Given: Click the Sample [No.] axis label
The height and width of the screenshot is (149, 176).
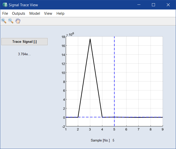Looking at the screenshot, I should [x=100, y=140].
